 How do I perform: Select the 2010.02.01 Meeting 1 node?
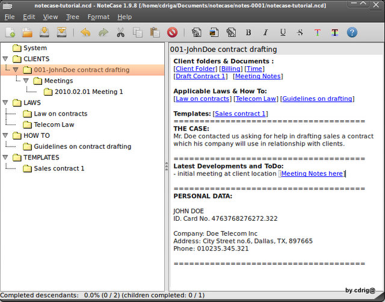pos(89,92)
